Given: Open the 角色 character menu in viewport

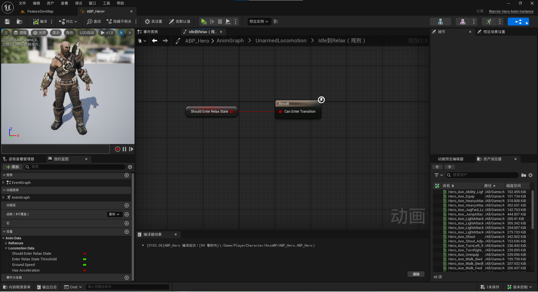Looking at the screenshot, I should pos(70,33).
